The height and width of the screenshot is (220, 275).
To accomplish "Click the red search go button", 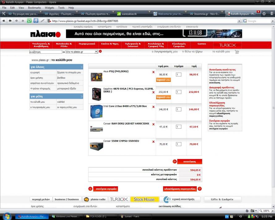I will tap(100, 51).
